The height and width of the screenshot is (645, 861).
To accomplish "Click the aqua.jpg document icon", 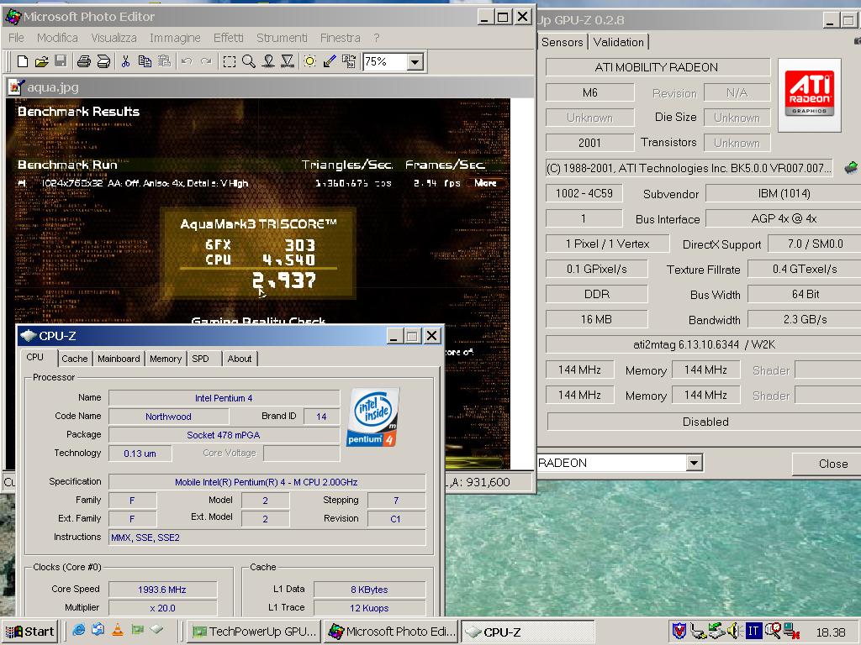I will (x=16, y=87).
